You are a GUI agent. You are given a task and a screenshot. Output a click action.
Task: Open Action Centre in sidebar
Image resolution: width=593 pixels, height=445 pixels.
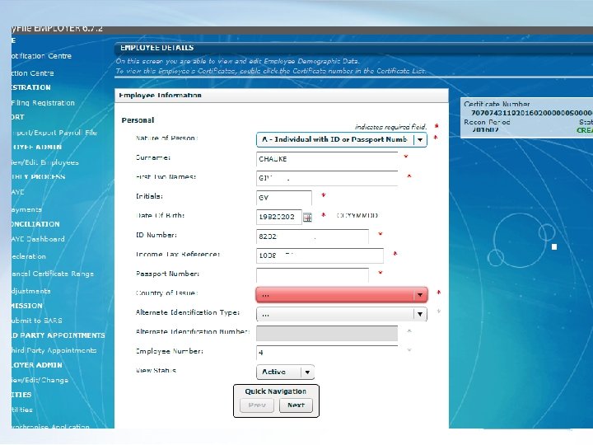[x=32, y=73]
